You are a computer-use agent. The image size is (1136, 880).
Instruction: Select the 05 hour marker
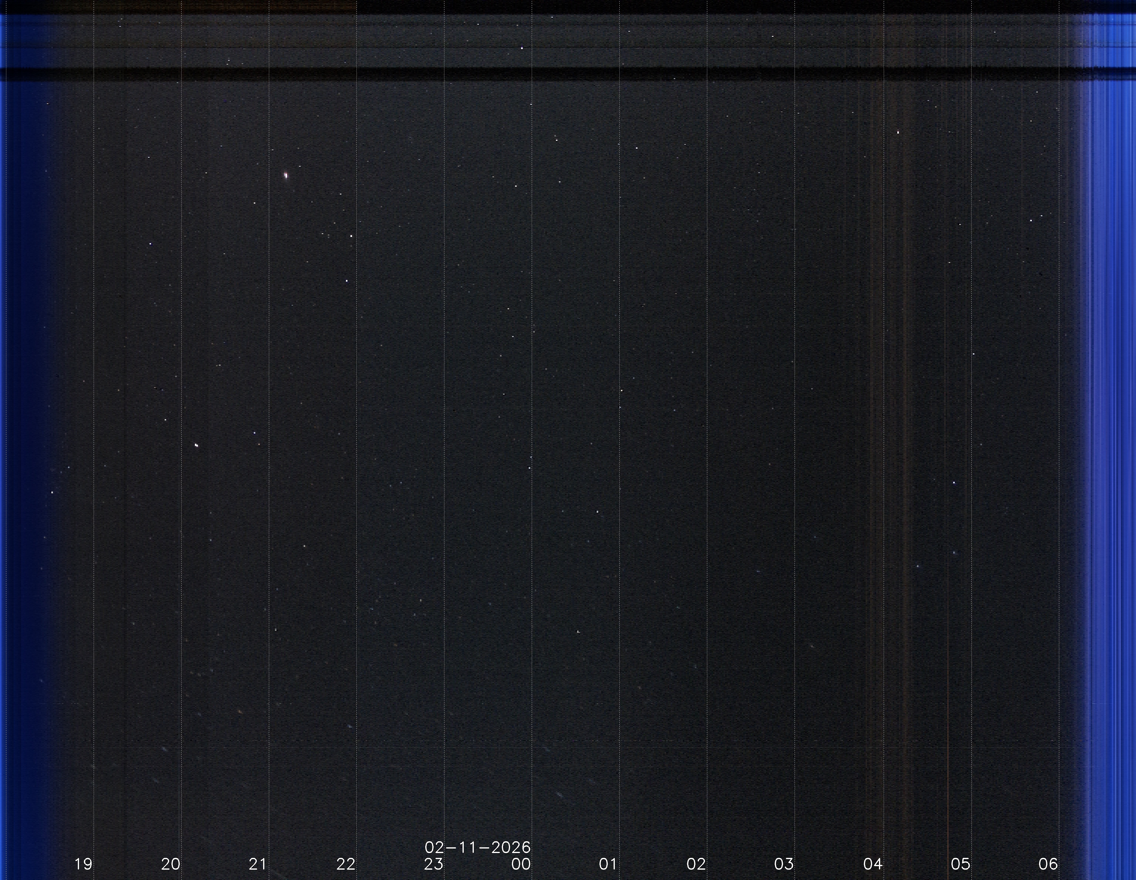pyautogui.click(x=961, y=864)
